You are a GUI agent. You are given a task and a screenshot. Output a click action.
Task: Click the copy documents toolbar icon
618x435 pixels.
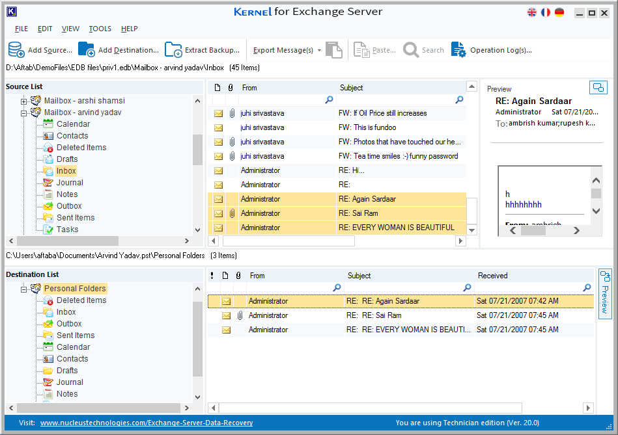point(334,50)
